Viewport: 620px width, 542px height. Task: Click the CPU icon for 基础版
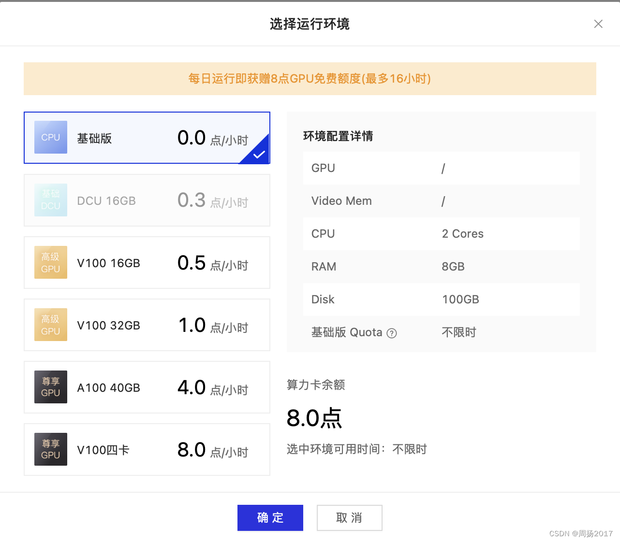(51, 137)
